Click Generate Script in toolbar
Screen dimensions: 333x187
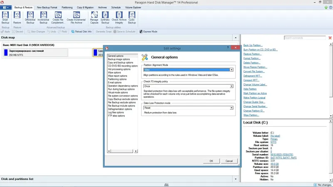pyautogui.click(x=103, y=32)
